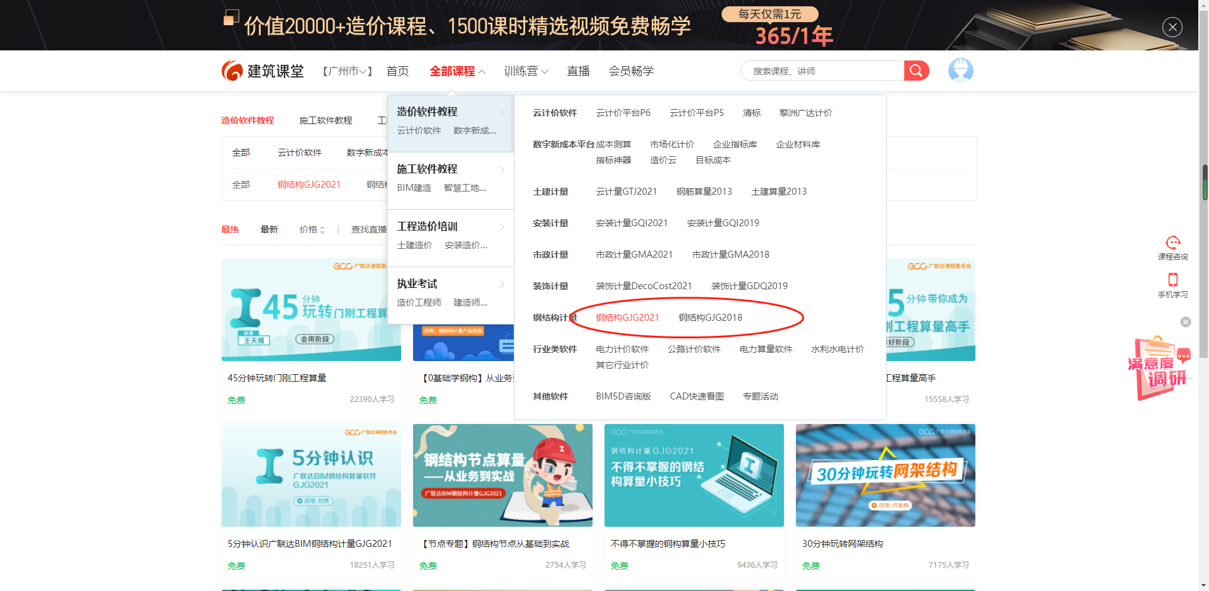This screenshot has width=1209, height=591.
Task: Open 成本测算 menu link
Action: click(x=613, y=144)
